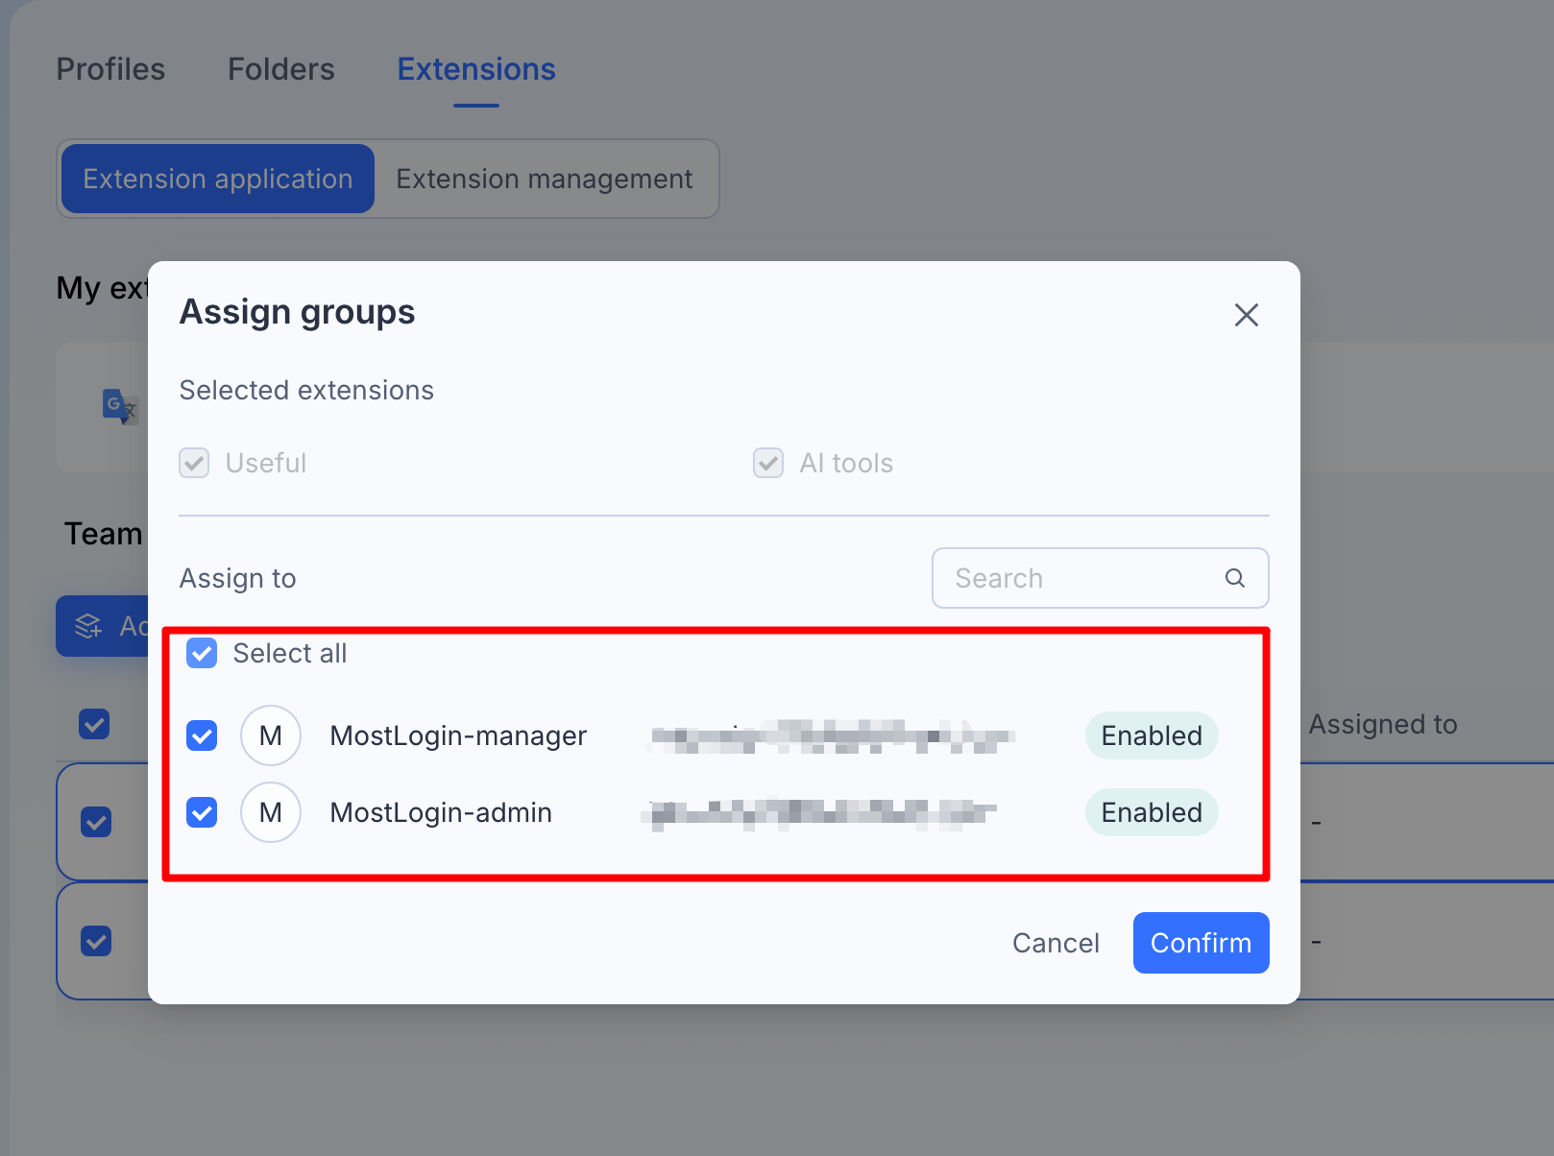Click the MostLogin-admin name
Screen dimensions: 1554x1156
[x=441, y=812]
